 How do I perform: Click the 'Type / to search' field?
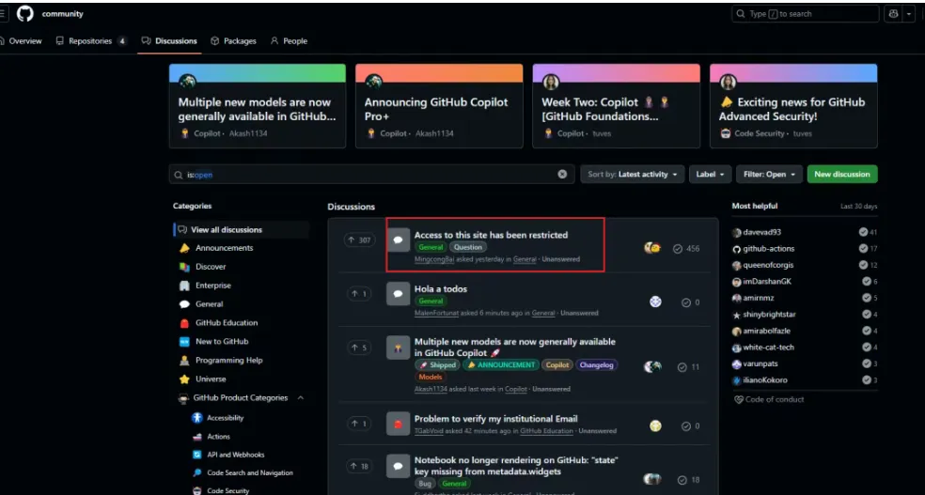806,14
